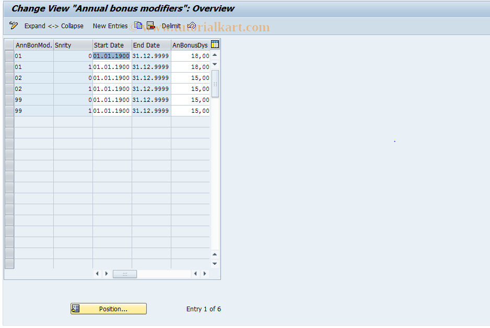This screenshot has height=328, width=490.
Task: Select the first empty row's selector
Action: pos(9,122)
